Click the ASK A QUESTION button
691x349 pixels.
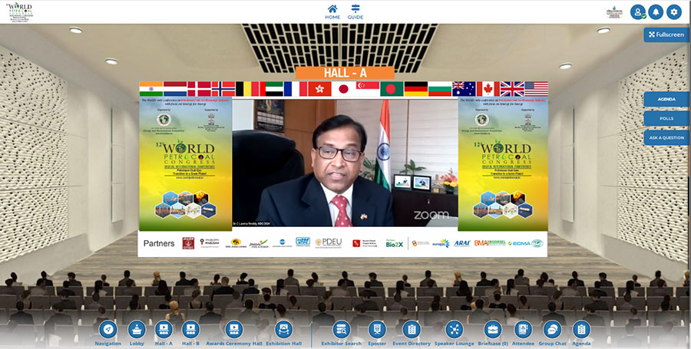[x=666, y=138]
